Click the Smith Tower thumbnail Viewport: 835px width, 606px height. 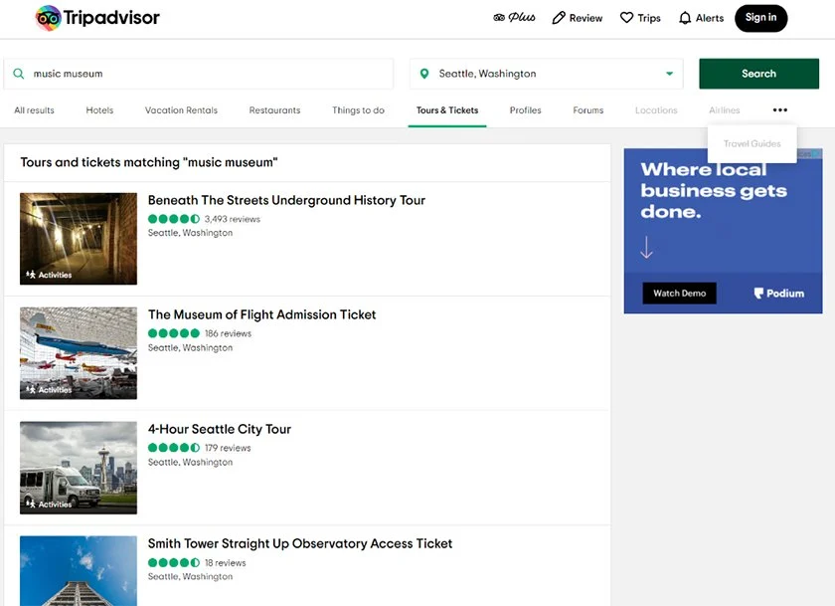[79, 571]
